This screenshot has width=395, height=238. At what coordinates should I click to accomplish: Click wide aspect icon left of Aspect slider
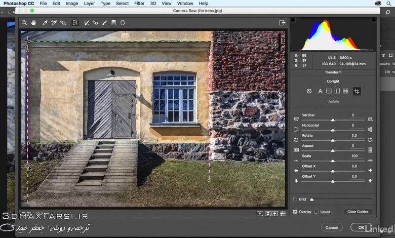coord(296,150)
